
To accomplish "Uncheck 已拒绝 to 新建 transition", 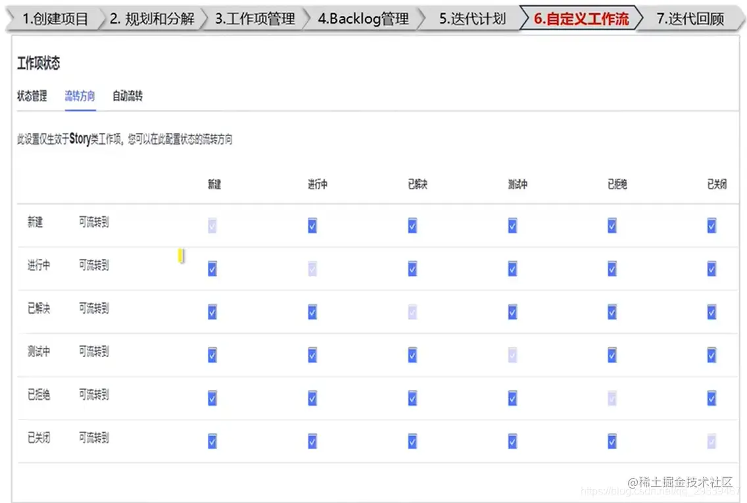I will click(x=212, y=398).
